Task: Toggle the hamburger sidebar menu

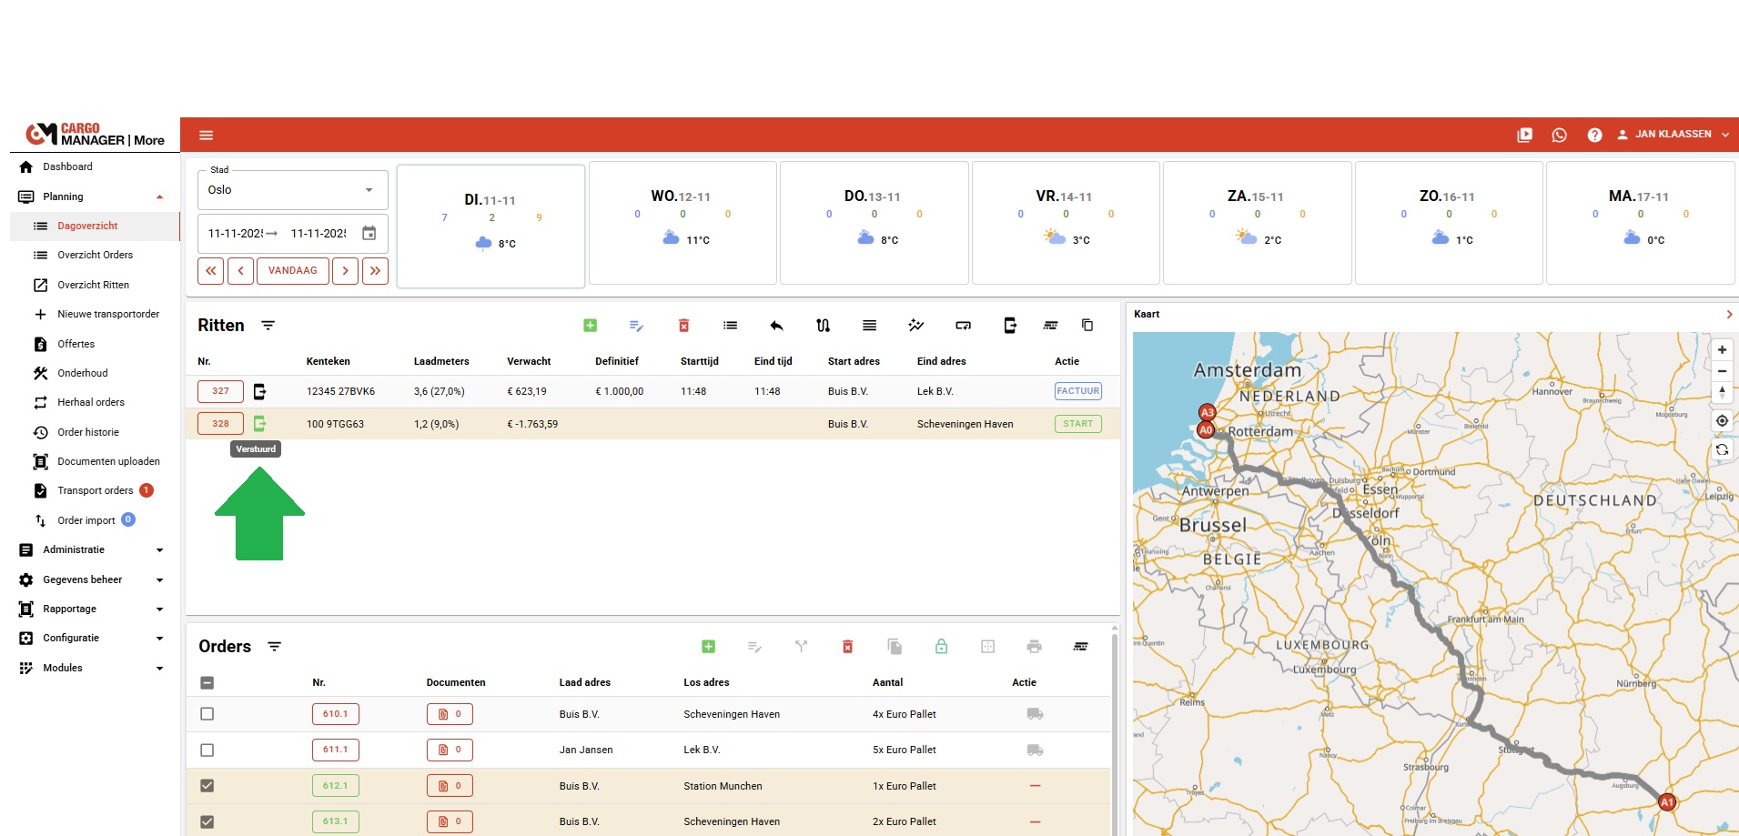Action: [207, 136]
